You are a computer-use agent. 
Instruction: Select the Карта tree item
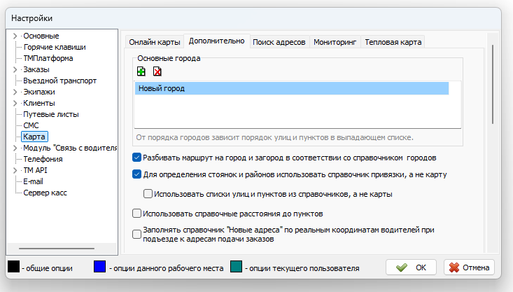[x=34, y=137]
